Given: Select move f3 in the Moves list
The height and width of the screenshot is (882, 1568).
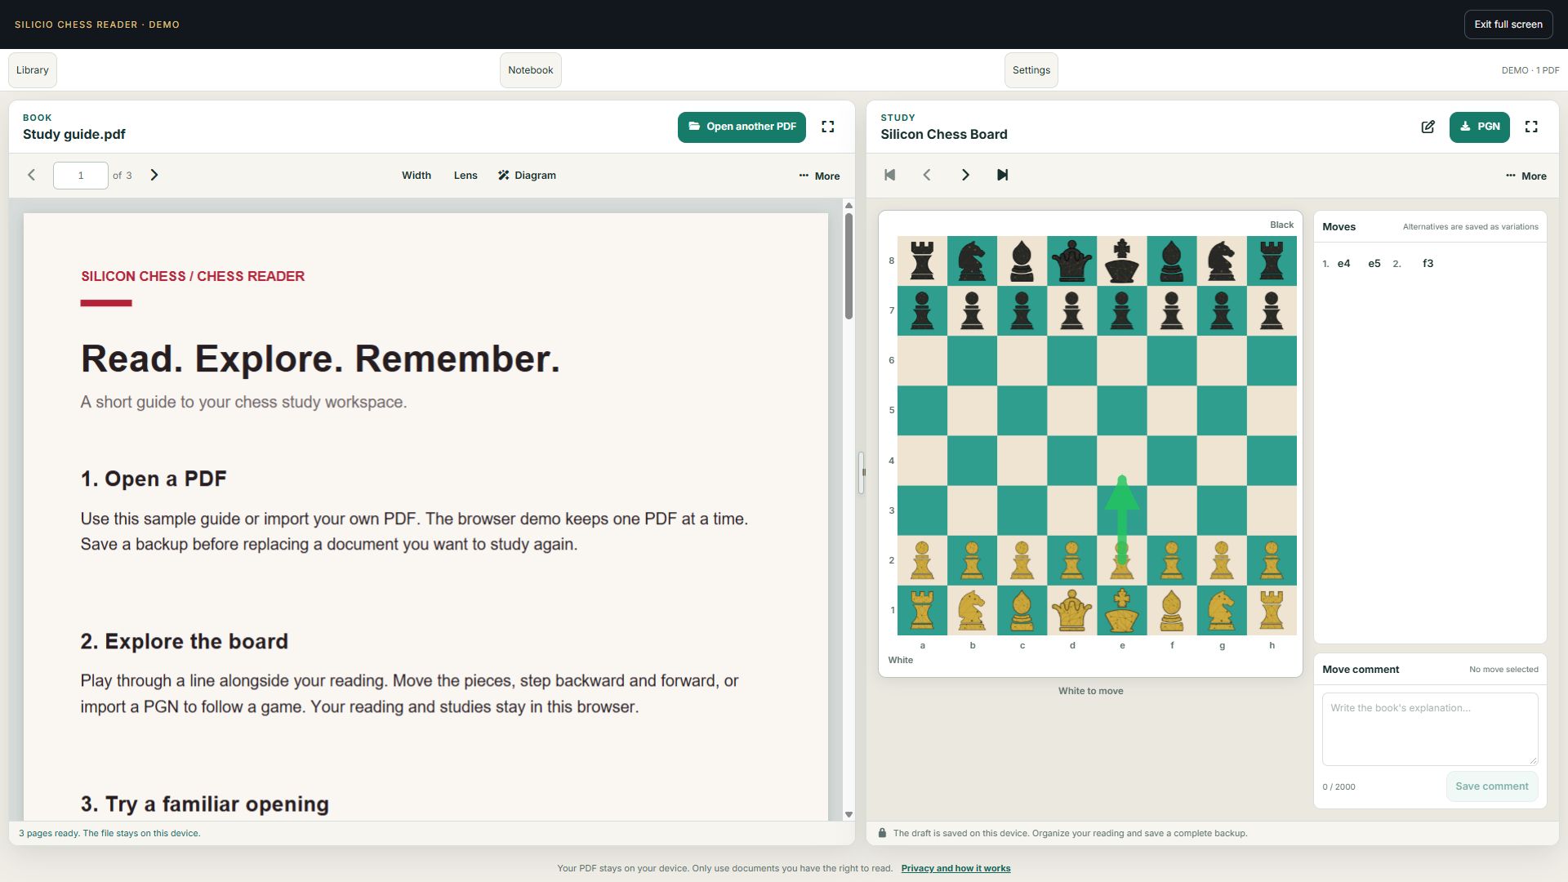Looking at the screenshot, I should point(1428,264).
